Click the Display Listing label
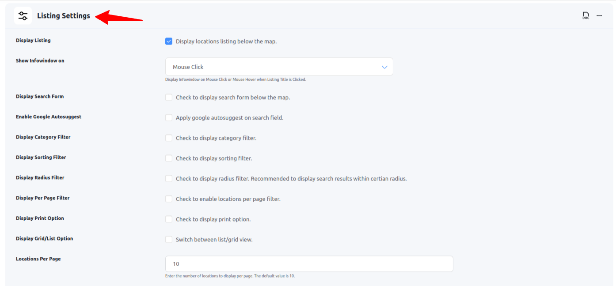 [33, 41]
